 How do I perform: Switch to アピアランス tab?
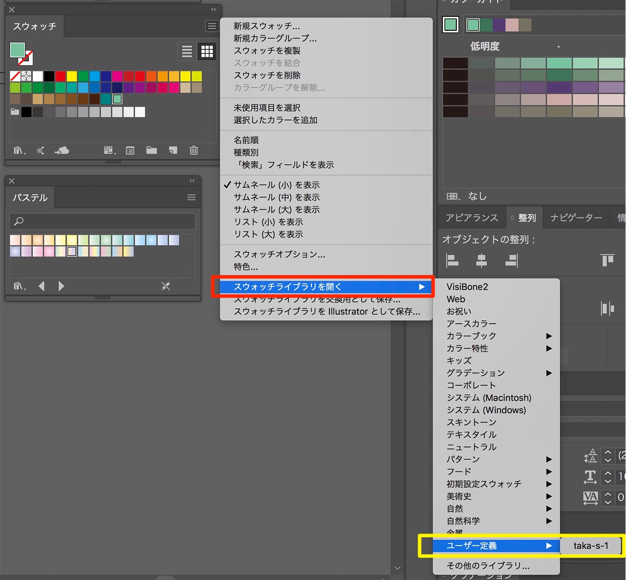[471, 218]
